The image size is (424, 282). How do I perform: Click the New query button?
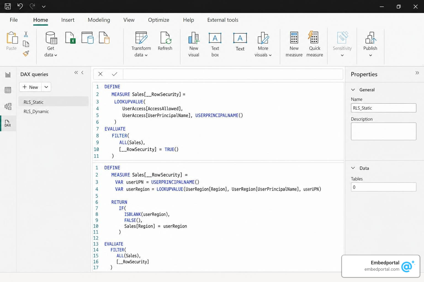pos(30,87)
